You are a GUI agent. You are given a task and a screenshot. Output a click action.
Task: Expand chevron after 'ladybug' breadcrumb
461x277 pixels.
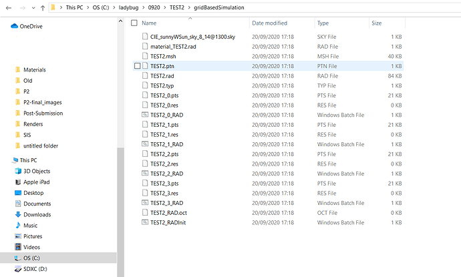pyautogui.click(x=144, y=7)
